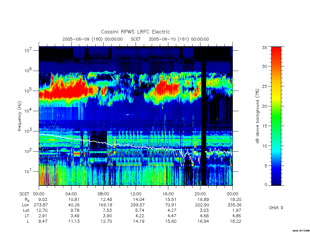Click the colorbar value 0
This screenshot has width=310, height=232.
click(x=266, y=185)
